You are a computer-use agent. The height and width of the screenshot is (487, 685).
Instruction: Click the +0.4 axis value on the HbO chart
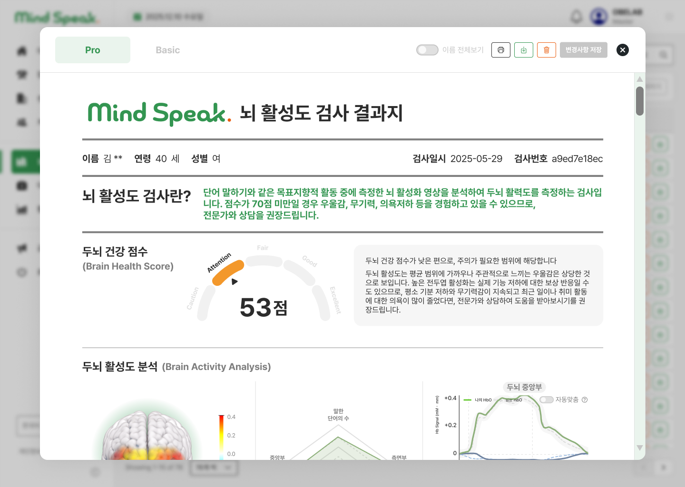click(450, 398)
